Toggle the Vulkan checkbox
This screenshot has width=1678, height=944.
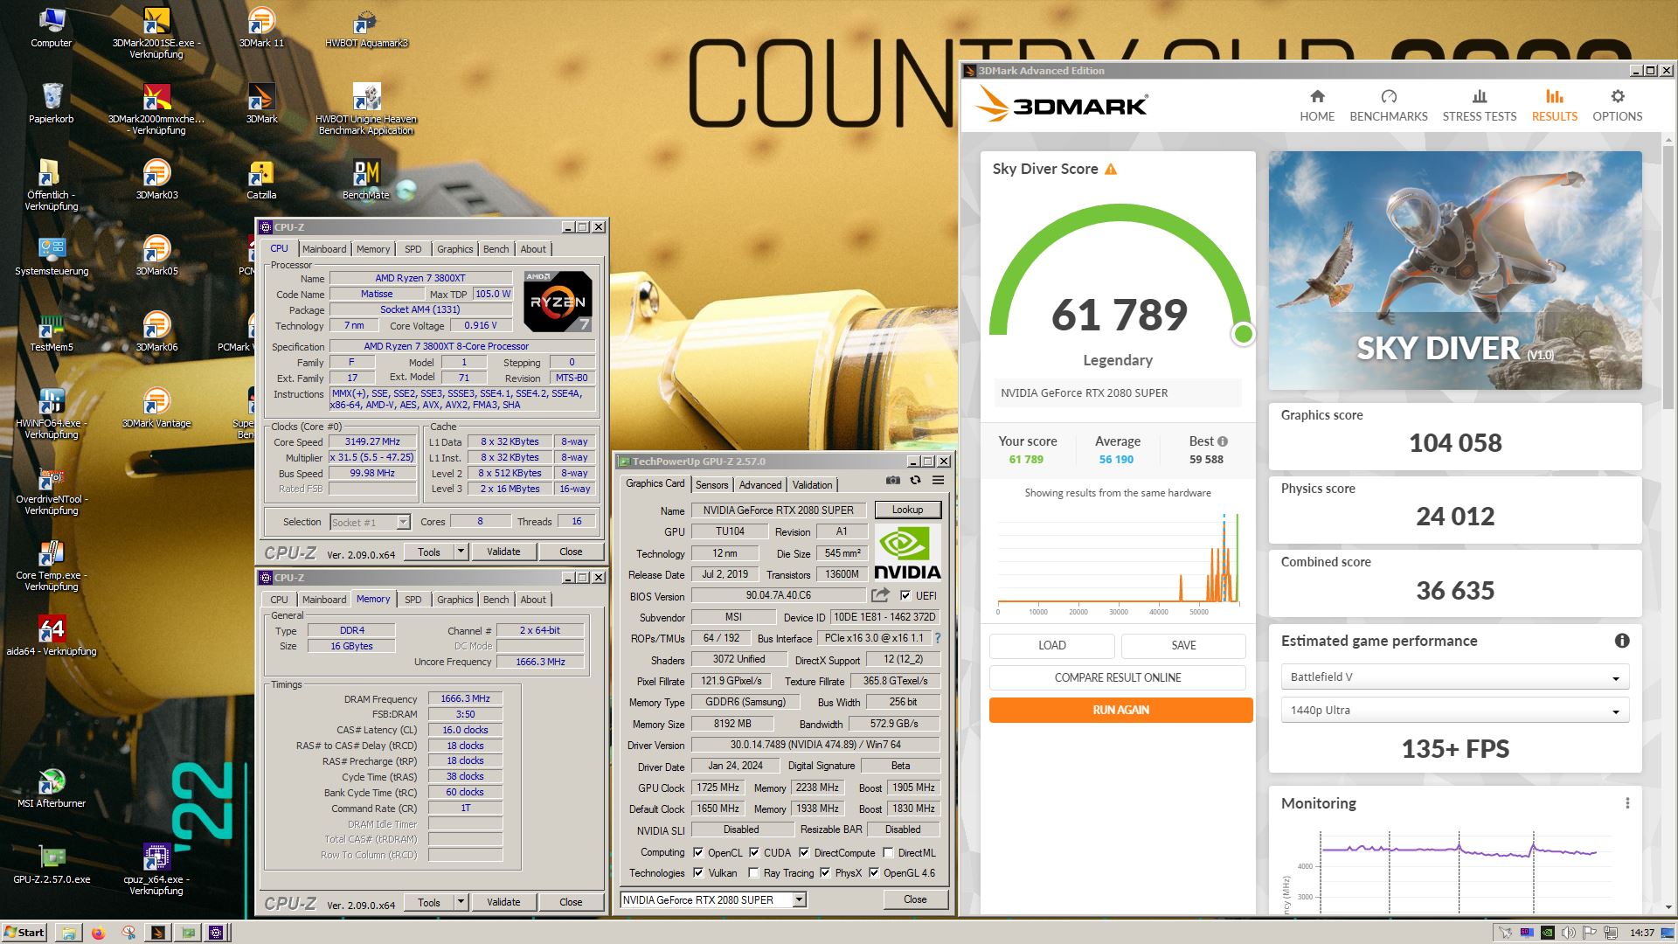(698, 872)
